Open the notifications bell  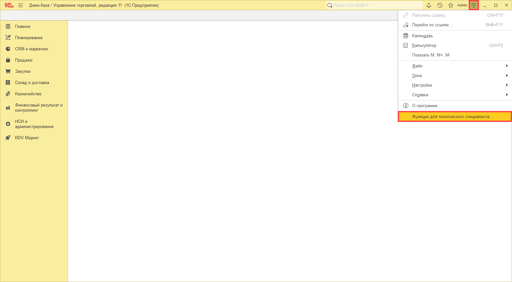tap(429, 5)
